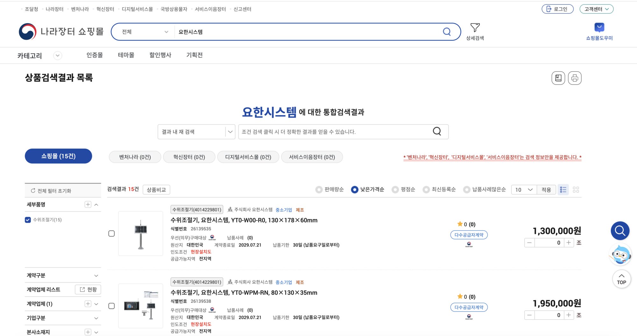Open the 인증몰 menu
The height and width of the screenshot is (336, 637).
[95, 55]
